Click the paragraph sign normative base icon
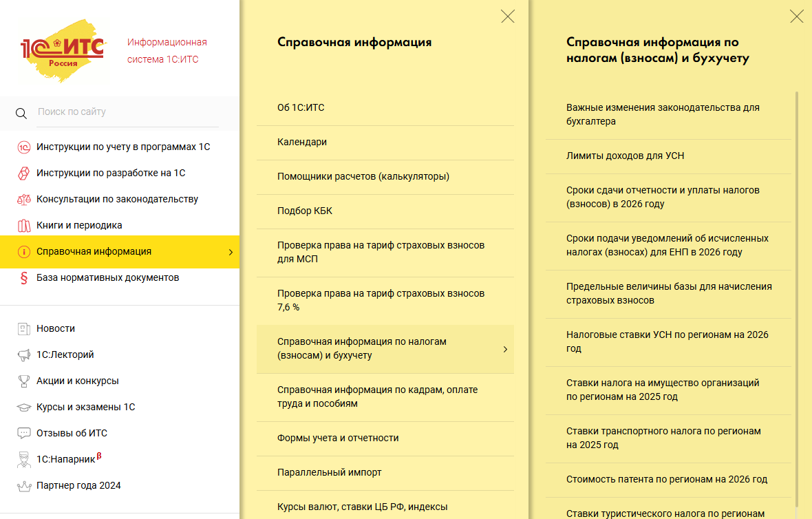Viewport: 812px width, 519px height. pos(24,277)
